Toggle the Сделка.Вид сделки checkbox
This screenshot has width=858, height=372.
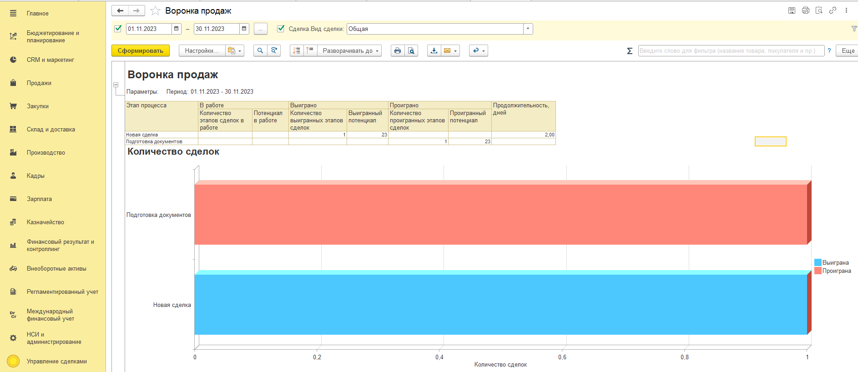tap(281, 29)
